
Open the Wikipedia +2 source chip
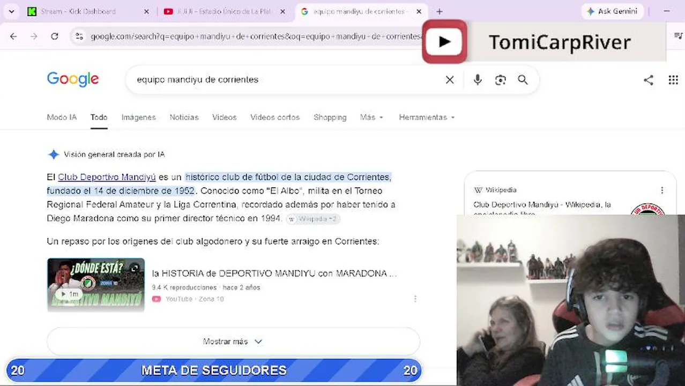pyautogui.click(x=313, y=219)
